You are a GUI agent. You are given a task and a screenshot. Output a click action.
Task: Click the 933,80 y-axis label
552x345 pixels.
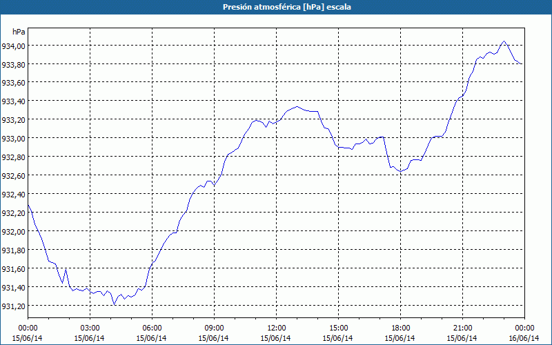(x=14, y=64)
